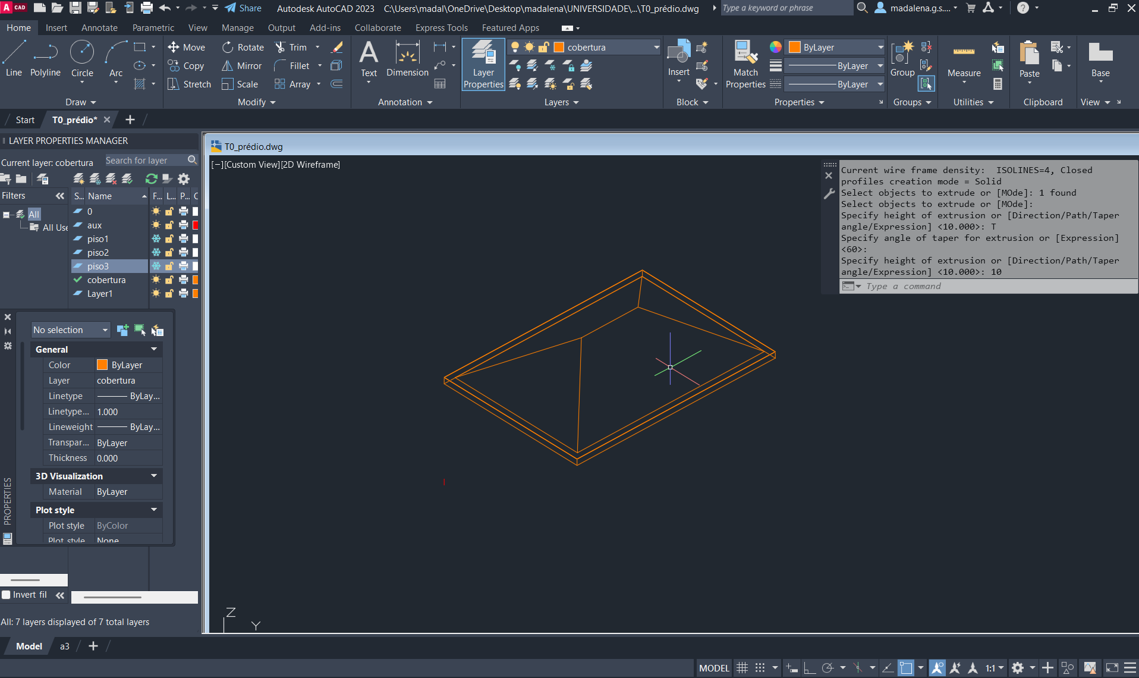The height and width of the screenshot is (678, 1139).
Task: Click the red color swatch of aux layer
Action: [195, 225]
